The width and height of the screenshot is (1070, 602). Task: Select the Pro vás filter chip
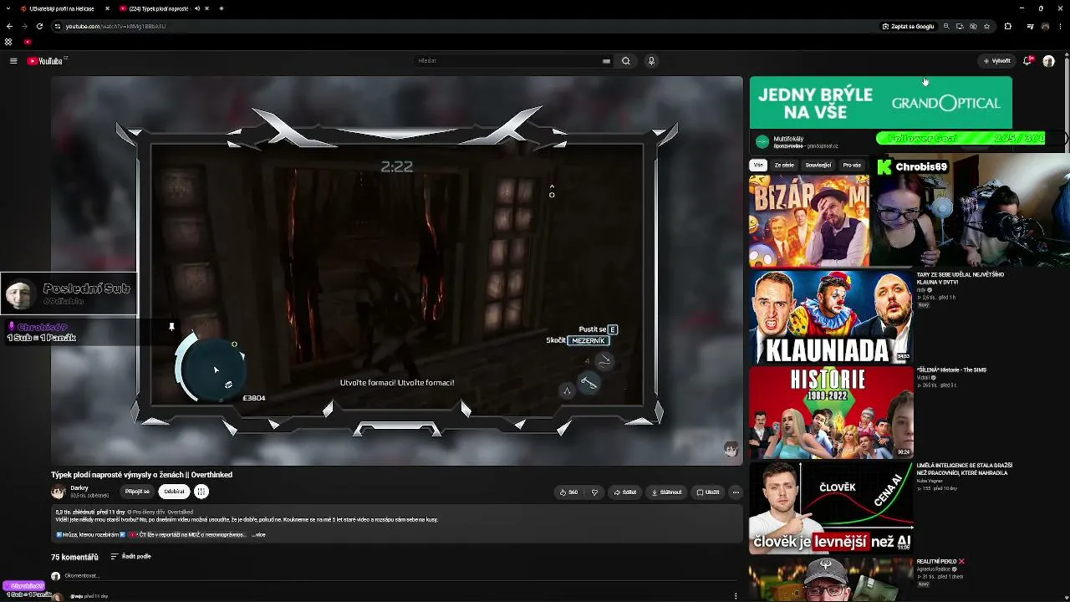[x=852, y=165]
